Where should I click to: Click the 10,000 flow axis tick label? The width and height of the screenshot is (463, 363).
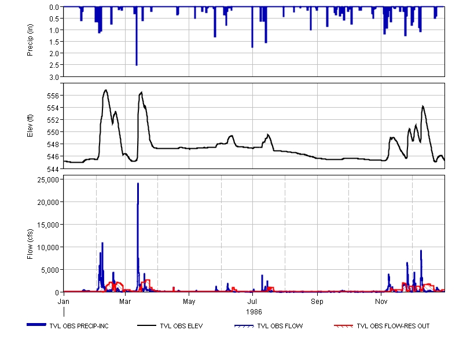click(x=48, y=248)
